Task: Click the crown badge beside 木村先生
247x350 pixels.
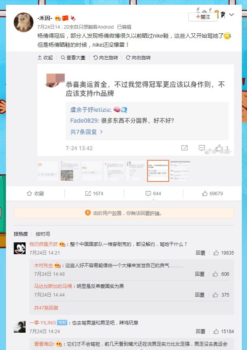Action: [x=57, y=266]
